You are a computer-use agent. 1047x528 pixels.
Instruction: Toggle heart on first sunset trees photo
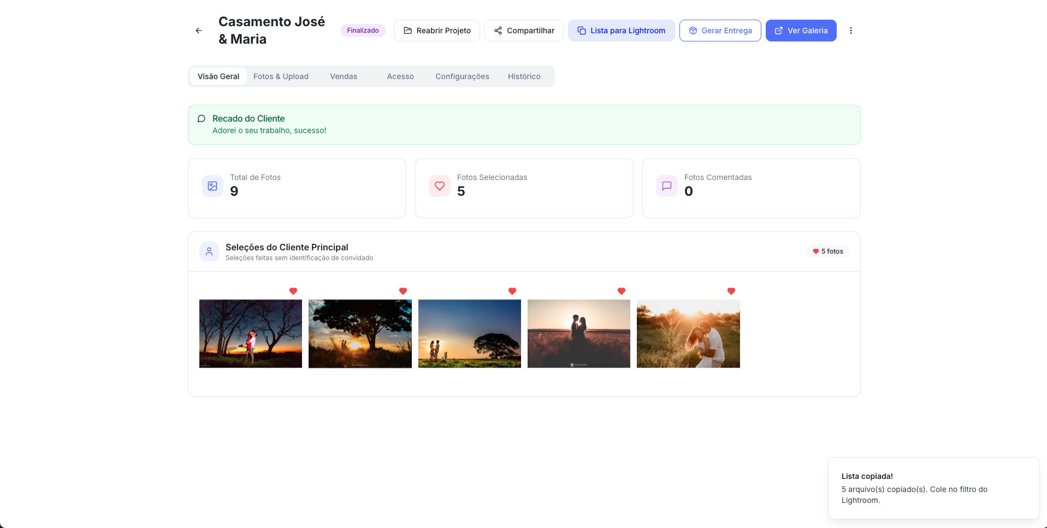[x=293, y=291]
